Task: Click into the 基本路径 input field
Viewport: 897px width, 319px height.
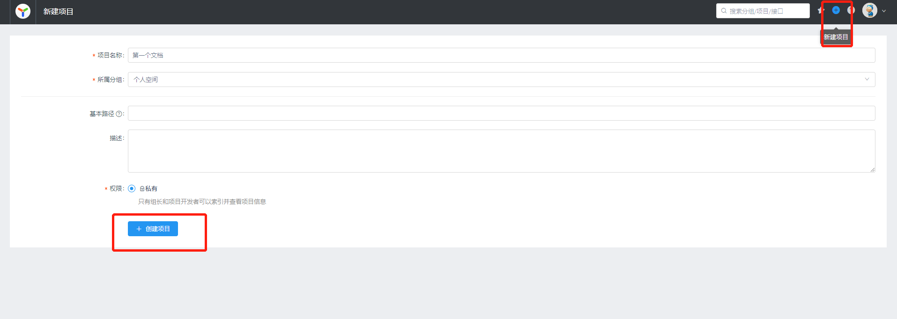Action: pyautogui.click(x=501, y=113)
